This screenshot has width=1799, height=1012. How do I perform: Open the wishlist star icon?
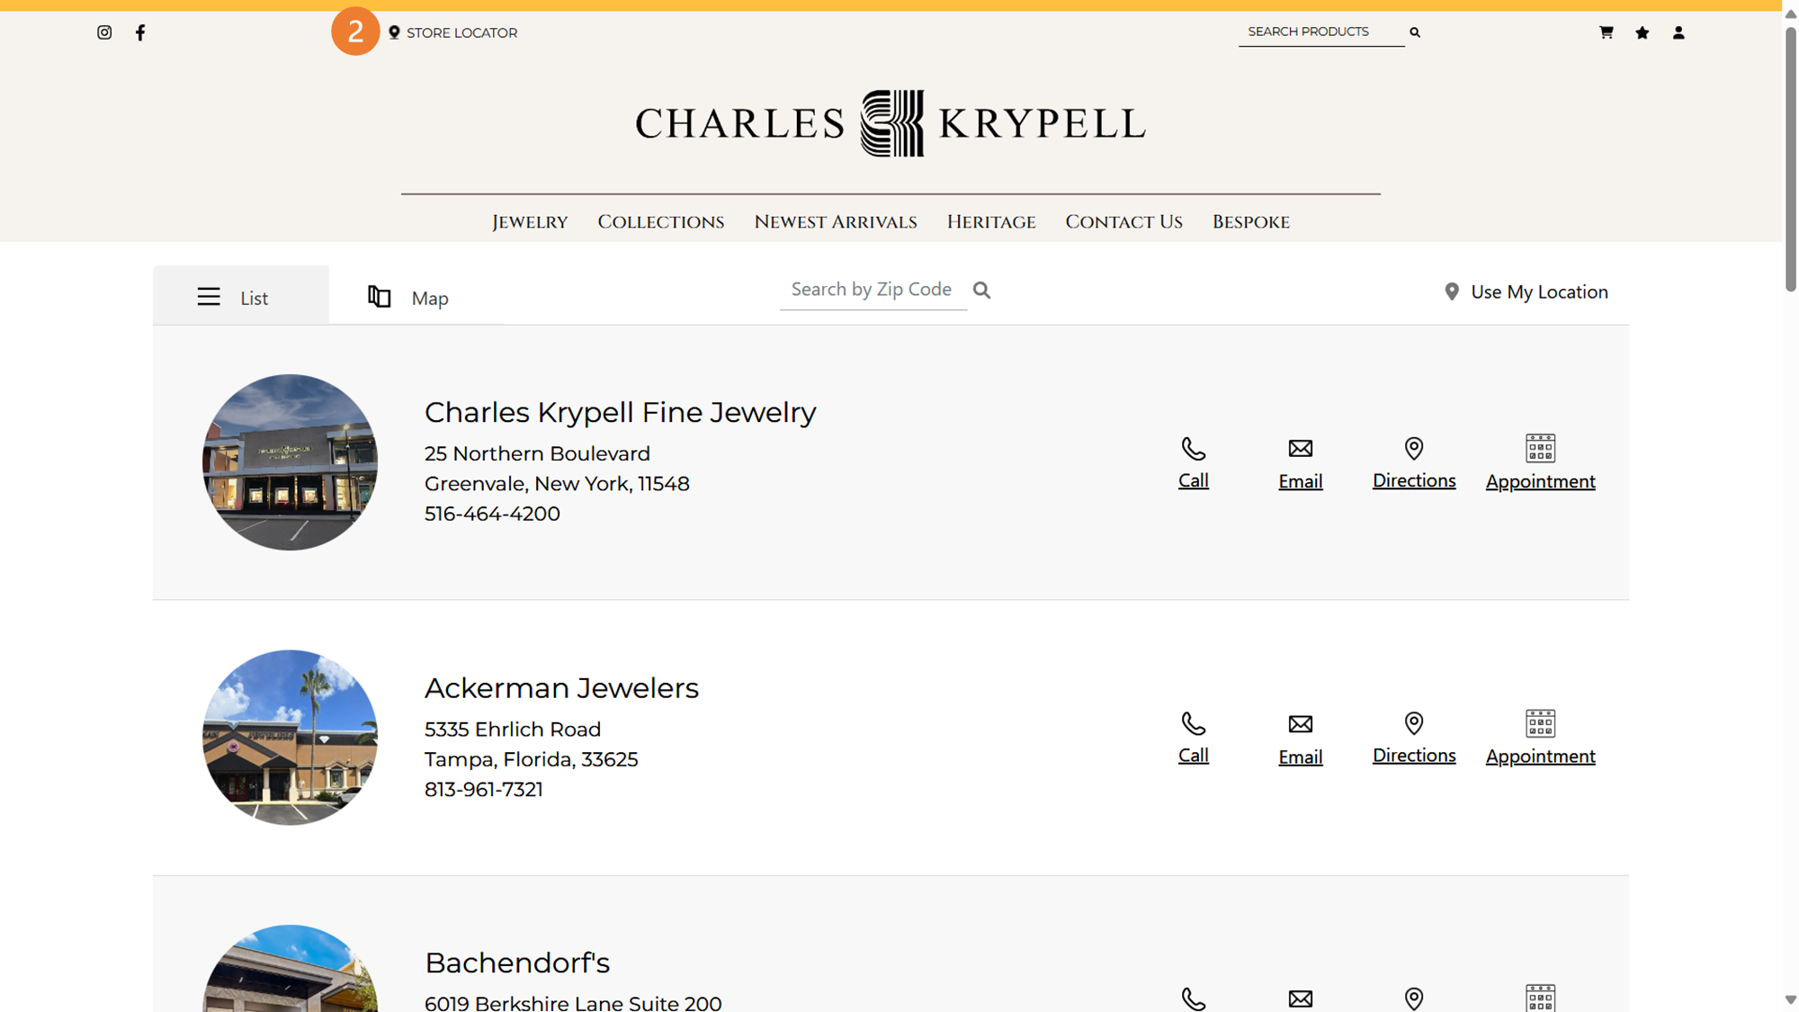point(1642,32)
